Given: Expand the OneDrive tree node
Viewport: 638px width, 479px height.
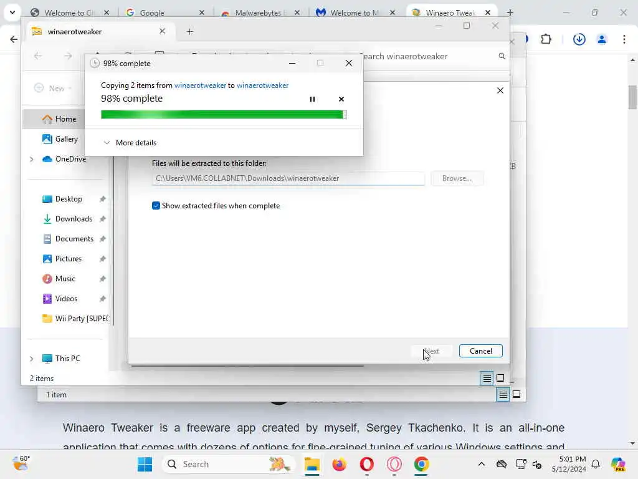Looking at the screenshot, I should (x=31, y=159).
